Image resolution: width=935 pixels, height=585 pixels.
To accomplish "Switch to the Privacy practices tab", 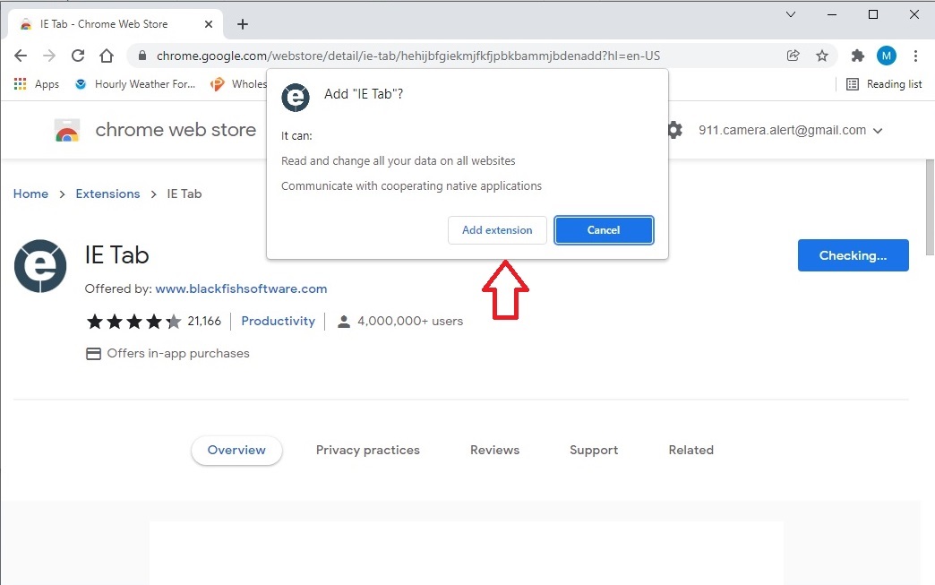I will [368, 451].
